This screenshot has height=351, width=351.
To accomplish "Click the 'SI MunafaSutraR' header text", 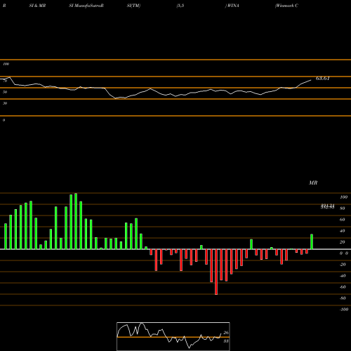I will 86,6.
